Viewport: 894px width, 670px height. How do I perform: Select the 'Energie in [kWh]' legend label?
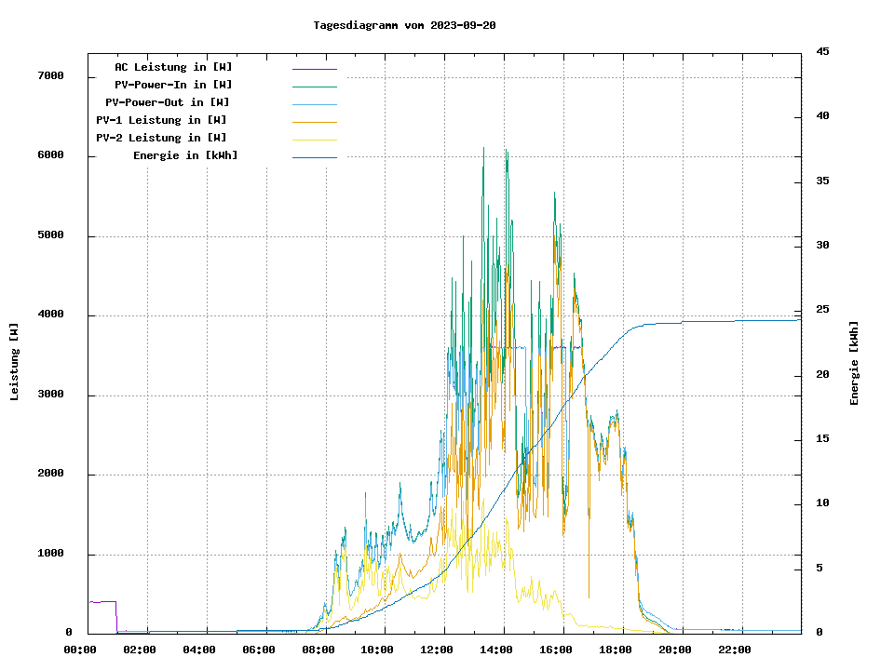pyautogui.click(x=185, y=155)
